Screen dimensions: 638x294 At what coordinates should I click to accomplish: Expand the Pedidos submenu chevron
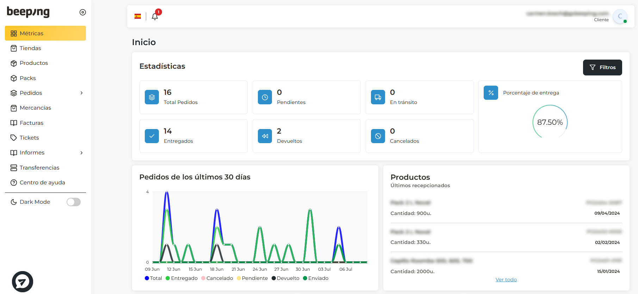pyautogui.click(x=81, y=93)
